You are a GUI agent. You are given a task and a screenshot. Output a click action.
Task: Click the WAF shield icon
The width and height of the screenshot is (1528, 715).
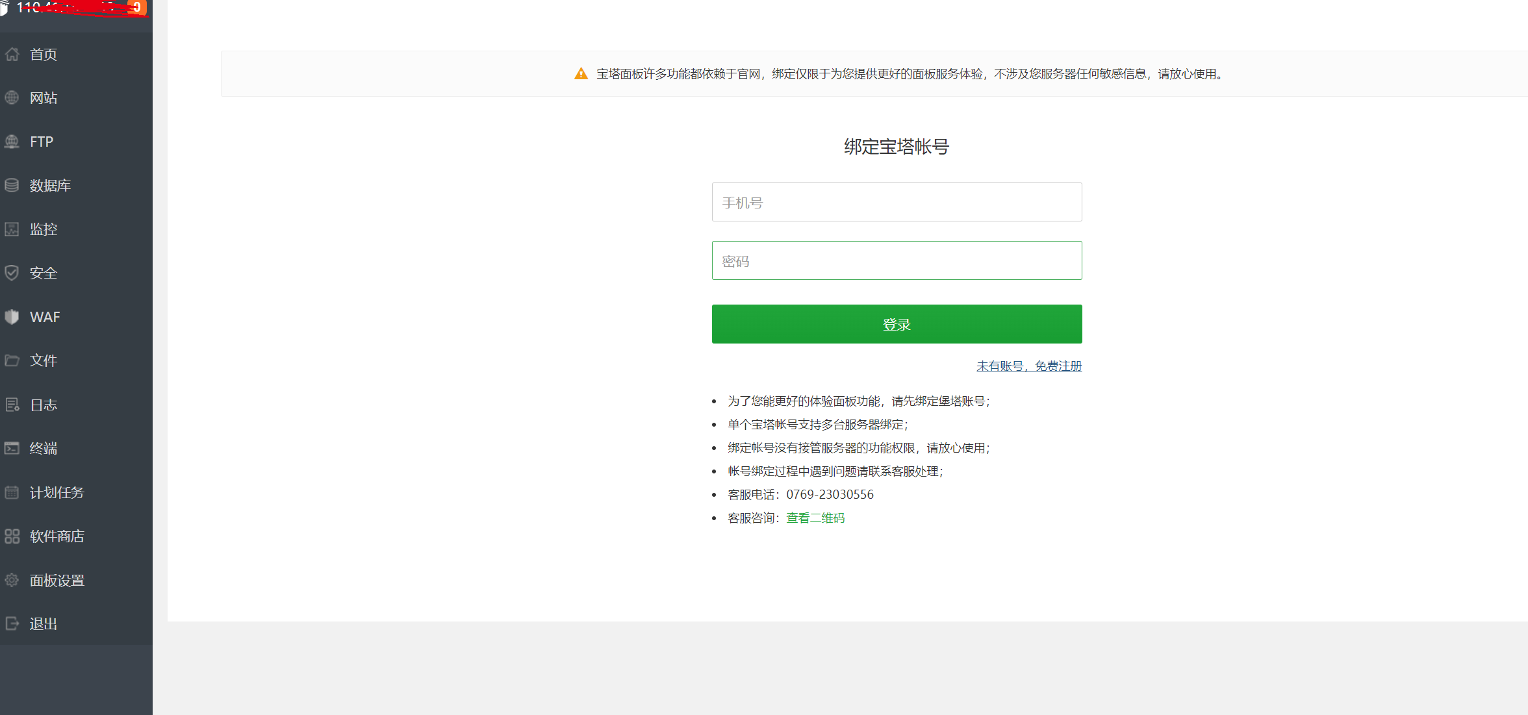click(12, 317)
